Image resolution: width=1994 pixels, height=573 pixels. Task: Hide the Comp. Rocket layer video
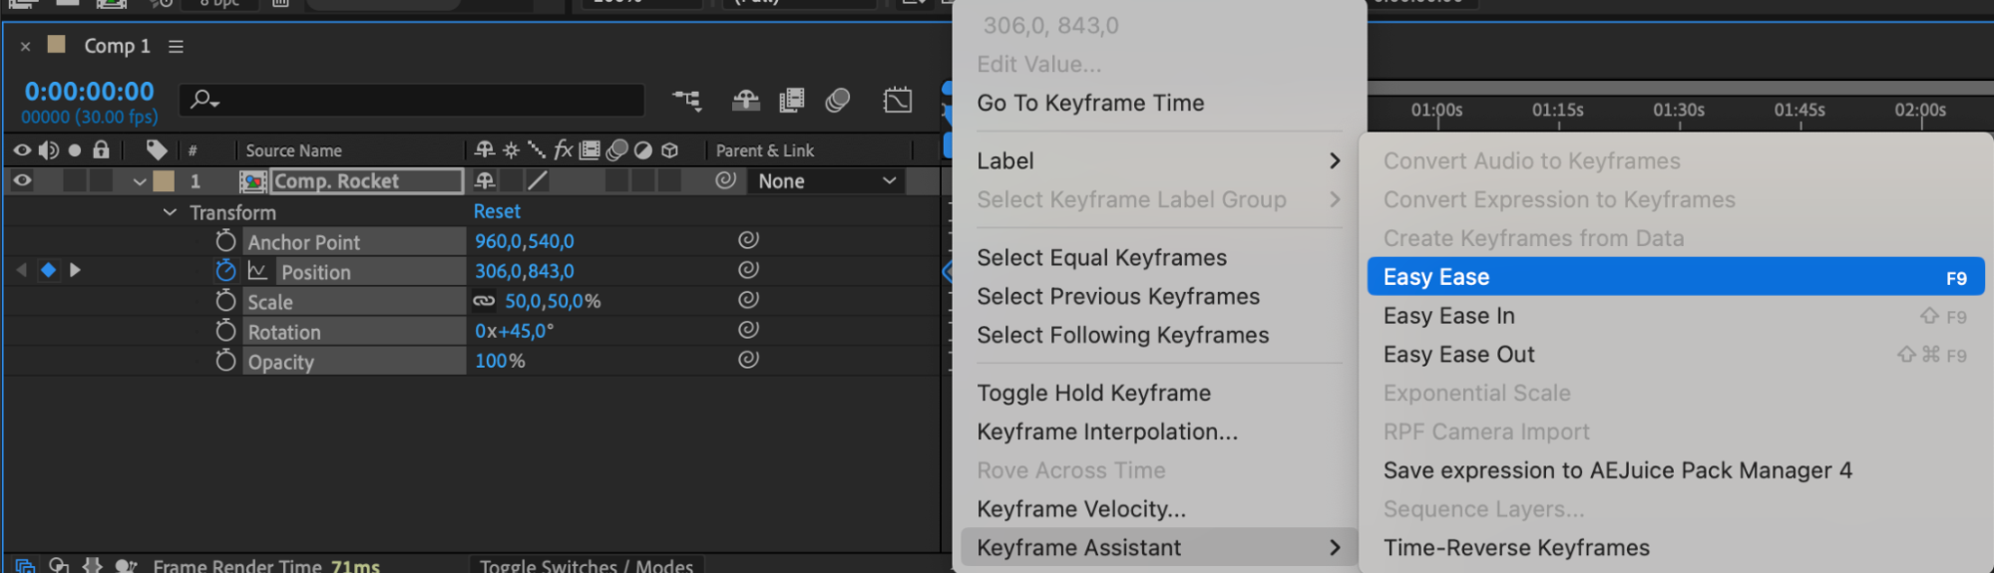click(22, 180)
